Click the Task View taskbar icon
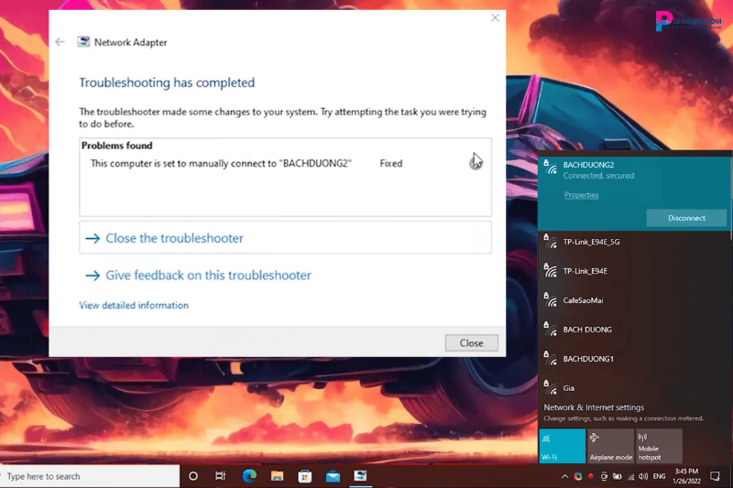733x488 pixels. pyautogui.click(x=221, y=476)
